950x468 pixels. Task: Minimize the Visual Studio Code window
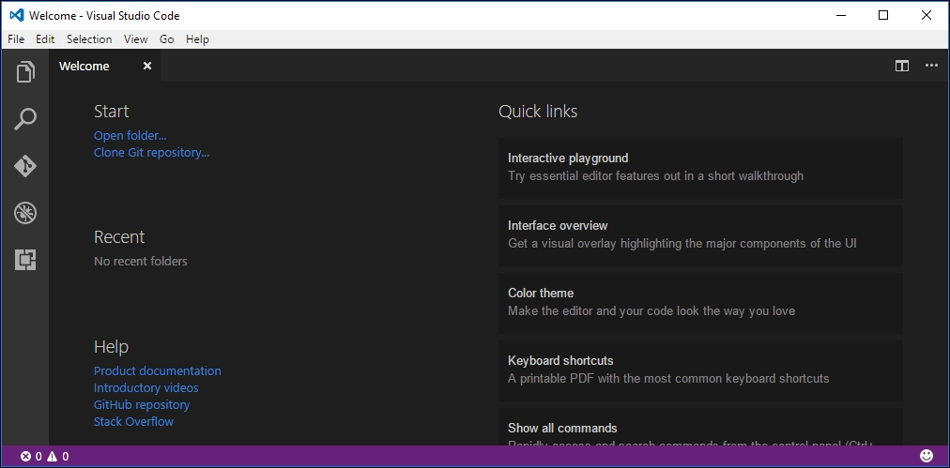coord(840,16)
